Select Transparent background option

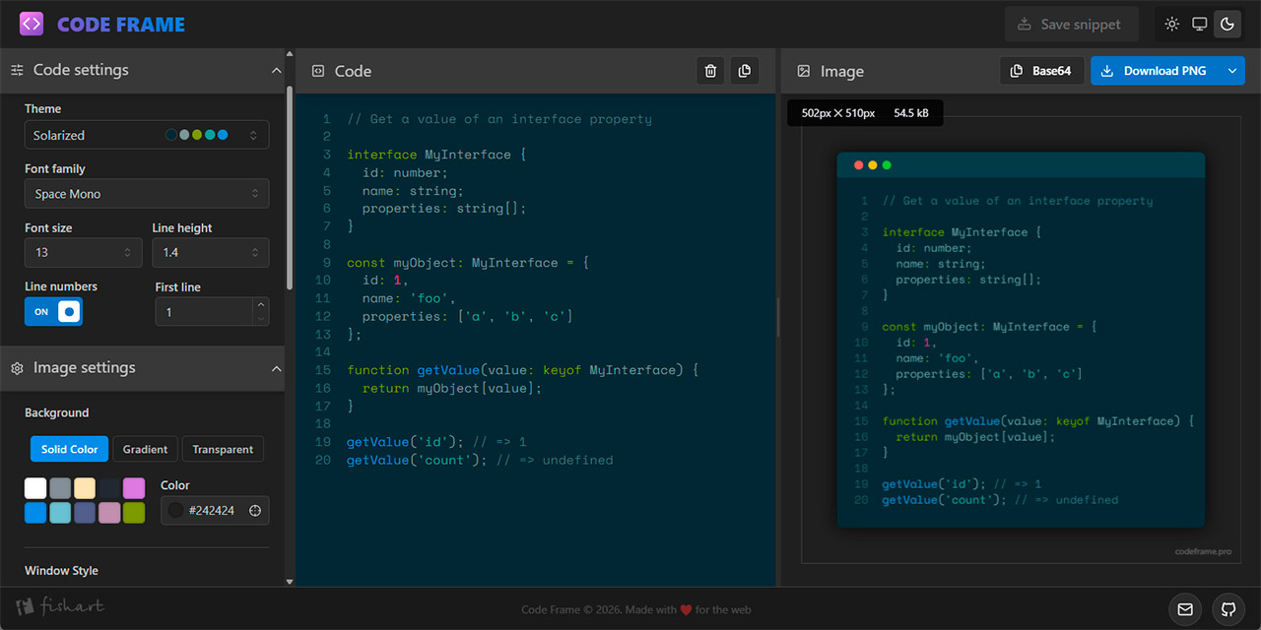223,449
